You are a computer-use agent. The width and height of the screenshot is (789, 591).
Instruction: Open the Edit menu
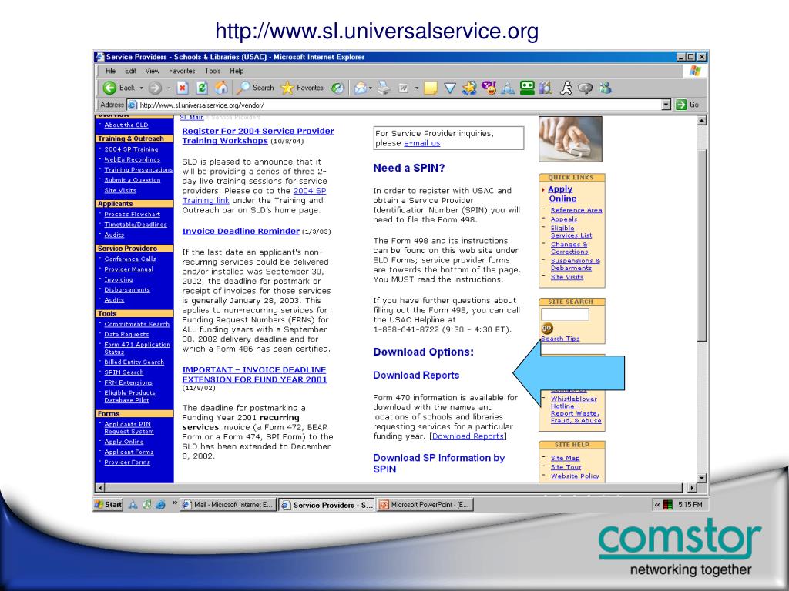click(x=130, y=71)
